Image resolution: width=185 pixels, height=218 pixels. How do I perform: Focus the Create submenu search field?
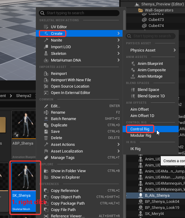[150, 36]
